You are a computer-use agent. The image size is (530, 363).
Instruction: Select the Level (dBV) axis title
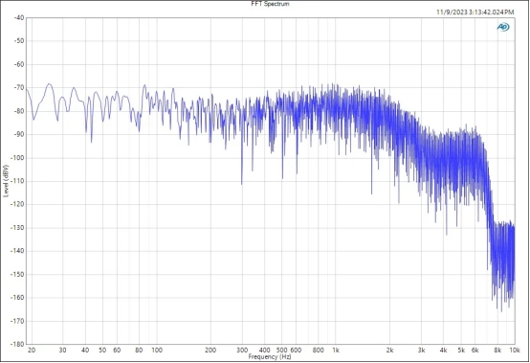[6, 181]
